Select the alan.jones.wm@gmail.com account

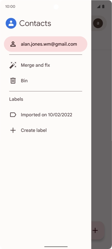[46, 44]
